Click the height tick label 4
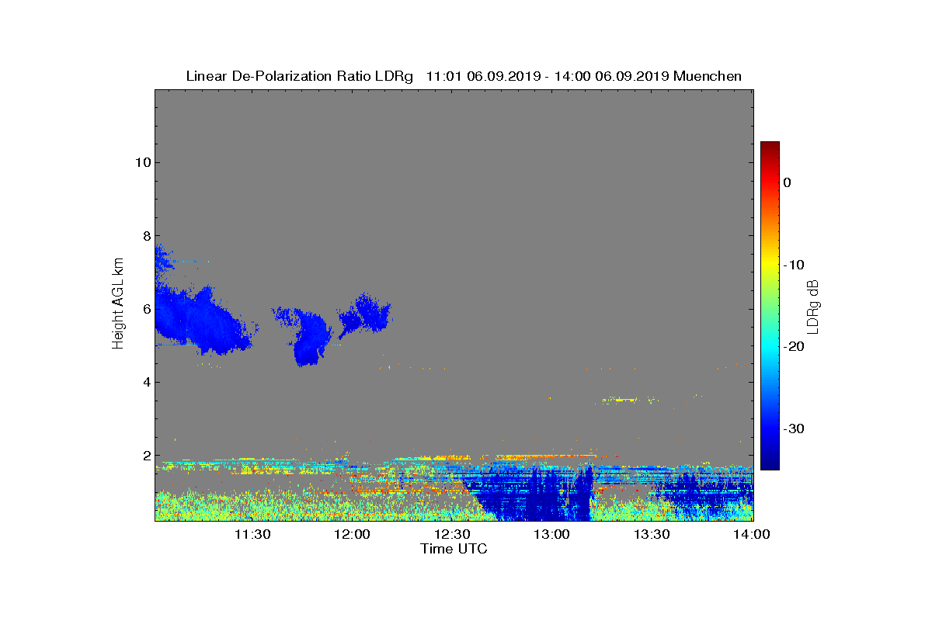932x621 pixels. (146, 382)
